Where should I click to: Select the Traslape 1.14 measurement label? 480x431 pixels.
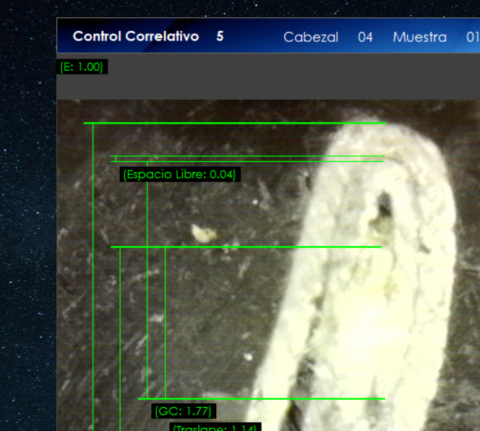point(214,427)
